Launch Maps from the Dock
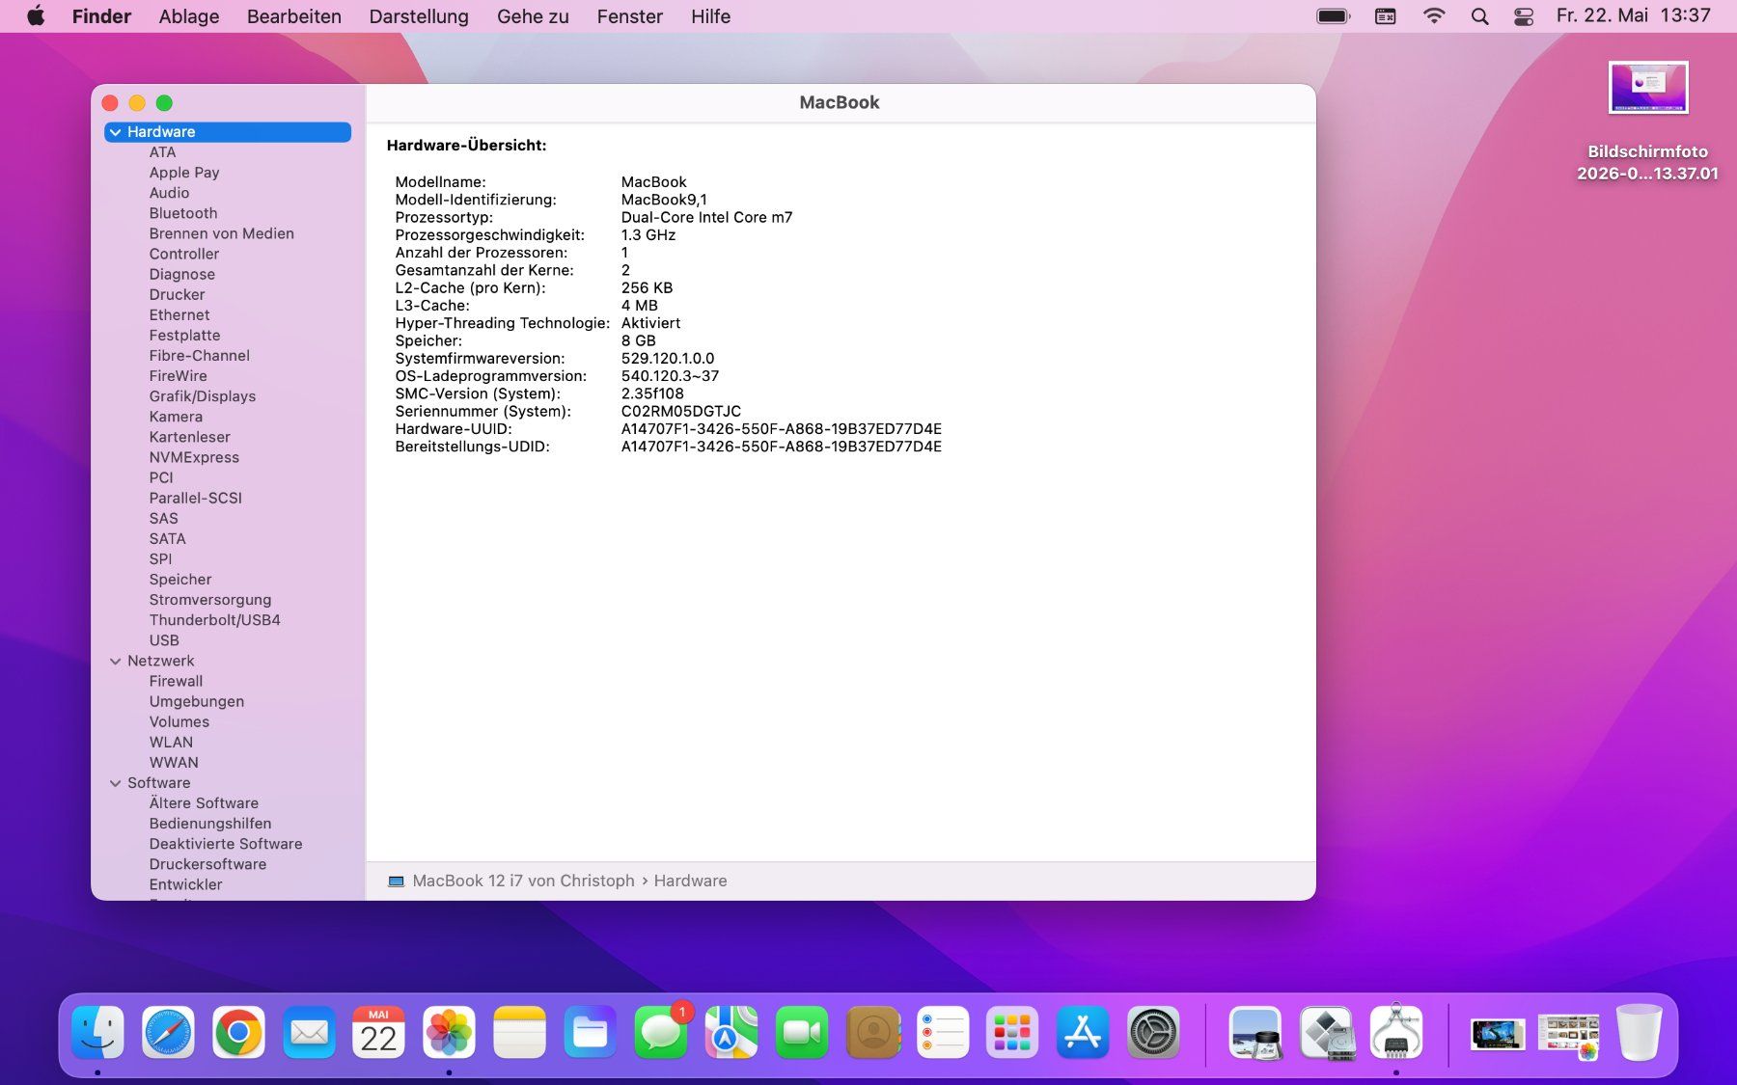The image size is (1737, 1085). coord(731,1033)
